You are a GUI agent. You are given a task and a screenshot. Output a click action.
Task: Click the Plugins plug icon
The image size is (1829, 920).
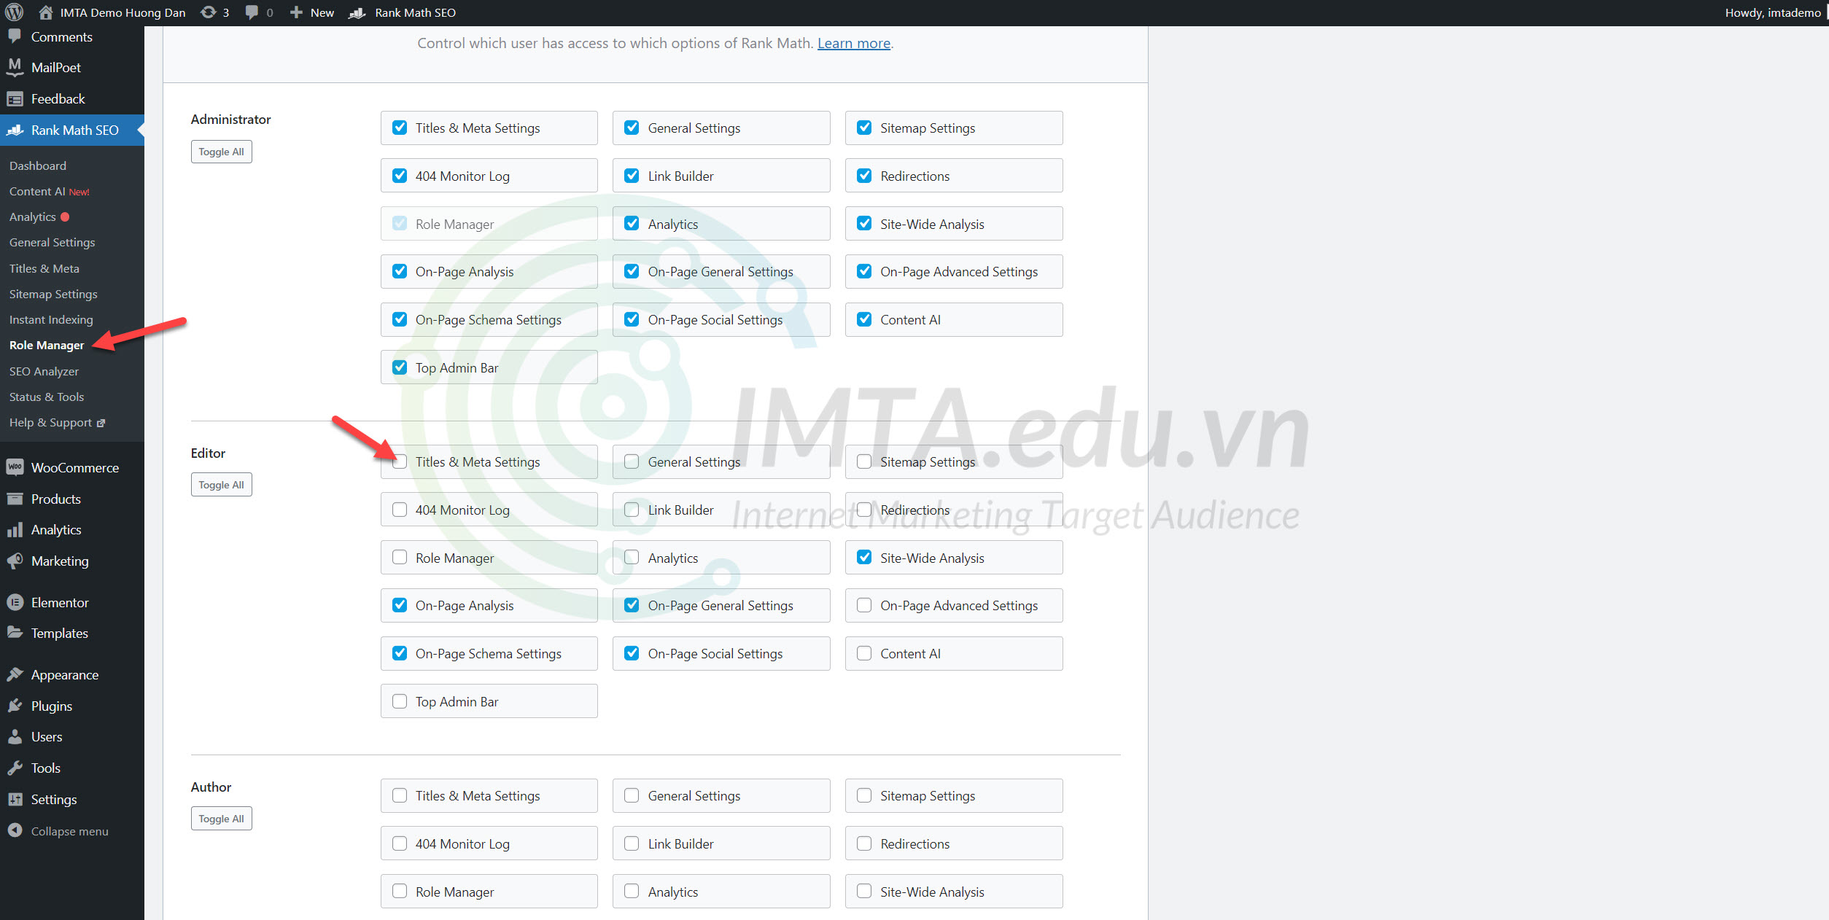point(15,706)
